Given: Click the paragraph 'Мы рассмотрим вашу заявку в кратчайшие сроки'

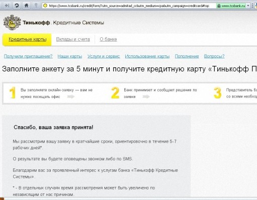Looking at the screenshot, I should coord(95,145).
